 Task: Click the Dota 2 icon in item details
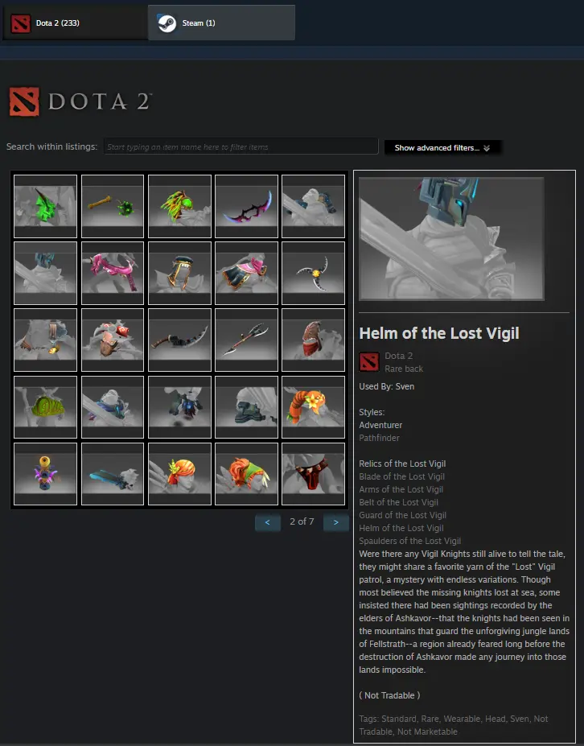coord(369,362)
